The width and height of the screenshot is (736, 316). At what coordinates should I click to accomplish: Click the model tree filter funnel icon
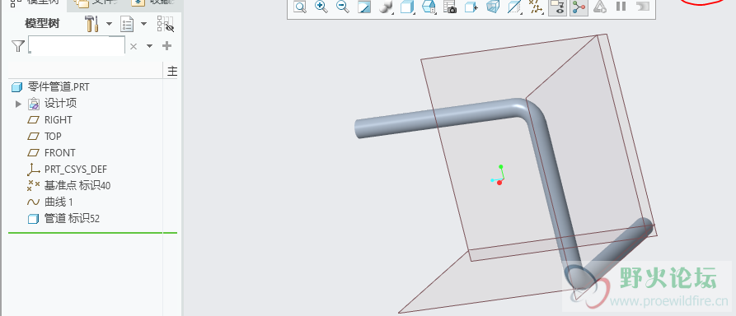pos(17,46)
